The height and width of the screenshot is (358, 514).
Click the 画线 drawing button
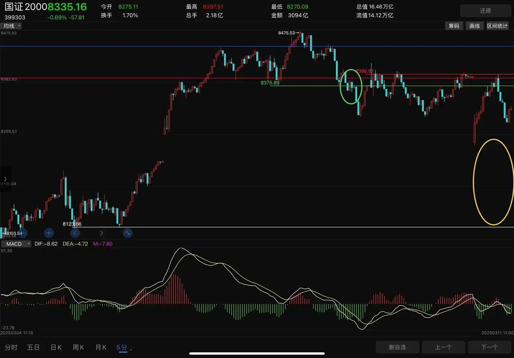[x=475, y=26]
